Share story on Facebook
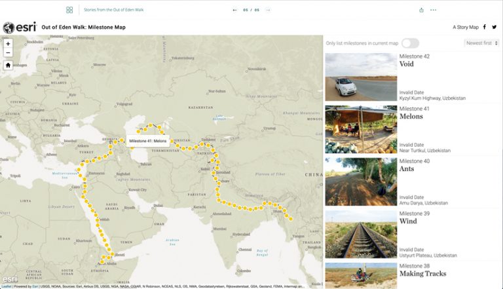The height and width of the screenshot is (289, 503). 485,27
